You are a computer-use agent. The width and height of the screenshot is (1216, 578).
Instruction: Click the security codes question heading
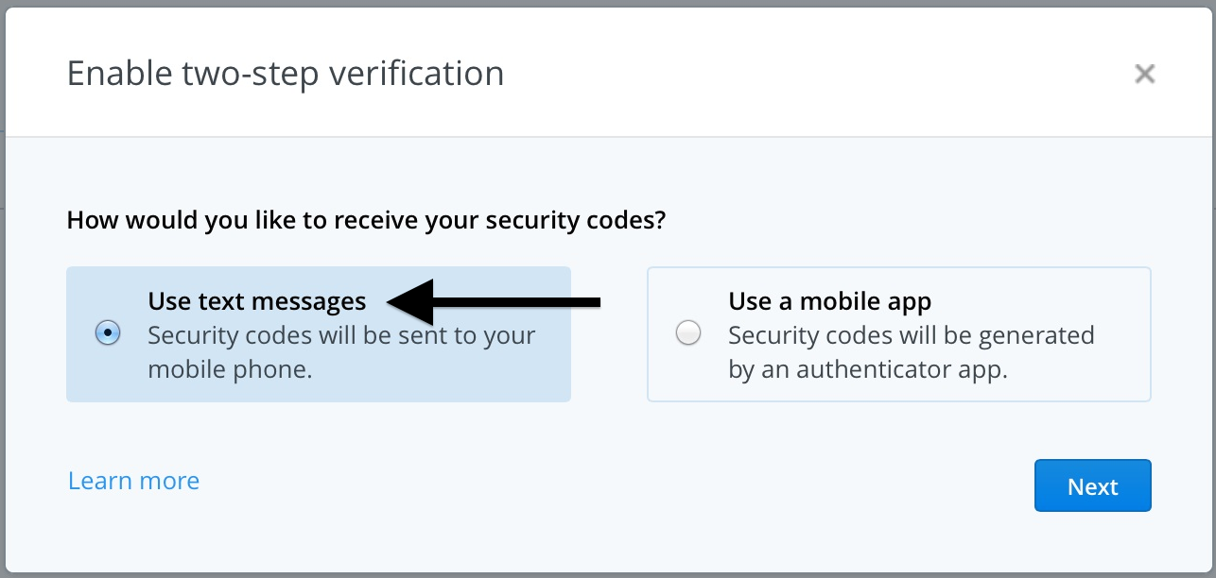[x=366, y=222]
